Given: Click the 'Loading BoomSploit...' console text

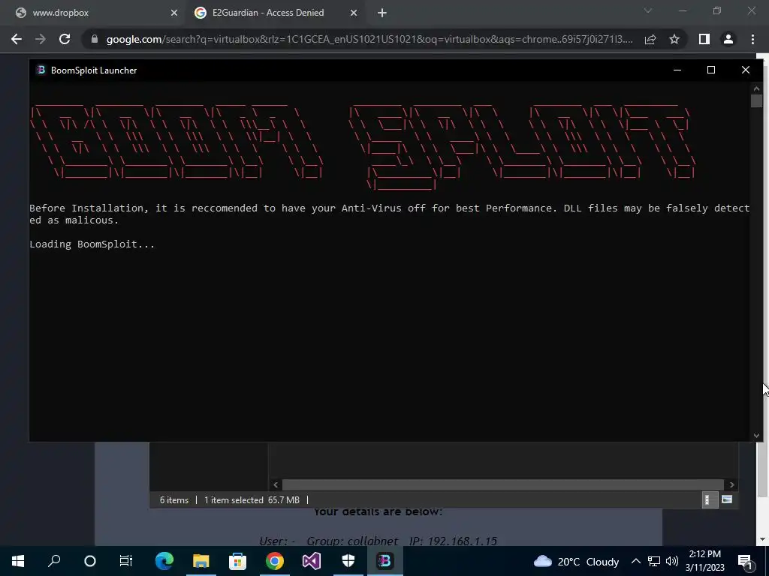Looking at the screenshot, I should pos(92,244).
